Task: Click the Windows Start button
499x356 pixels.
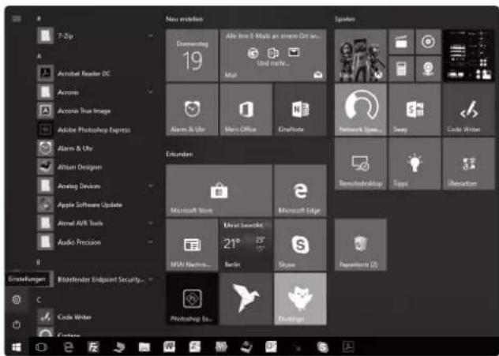Action: click(17, 347)
